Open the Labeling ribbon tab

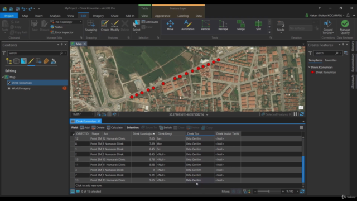183,16
